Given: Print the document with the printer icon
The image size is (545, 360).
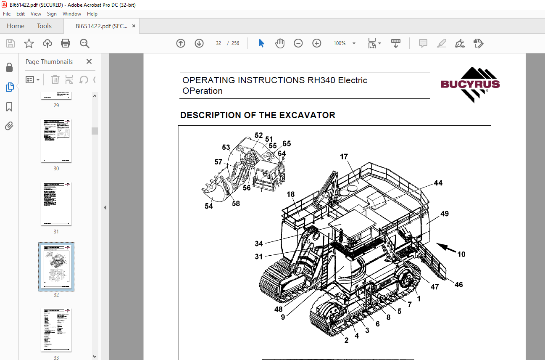Looking at the screenshot, I should click(x=66, y=43).
